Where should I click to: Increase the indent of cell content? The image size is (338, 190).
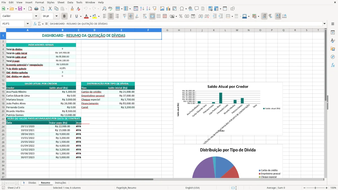tap(215, 16)
